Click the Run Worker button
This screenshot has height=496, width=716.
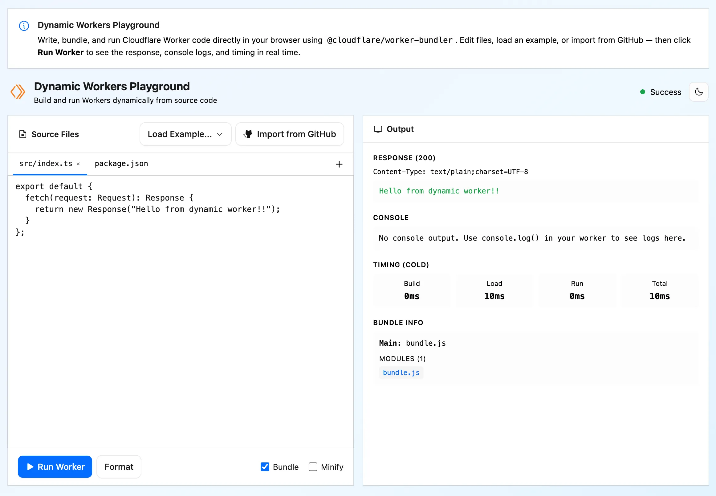click(x=55, y=467)
